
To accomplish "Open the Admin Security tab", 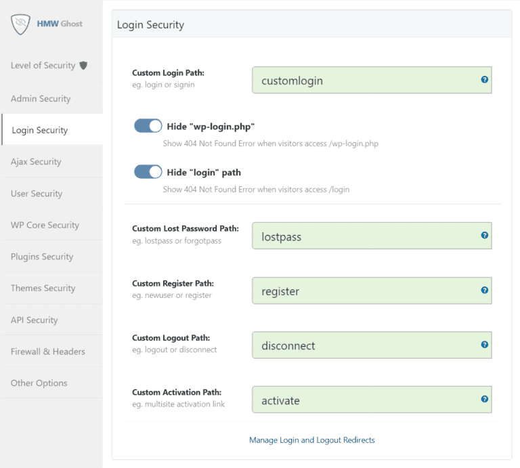I will 41,99.
